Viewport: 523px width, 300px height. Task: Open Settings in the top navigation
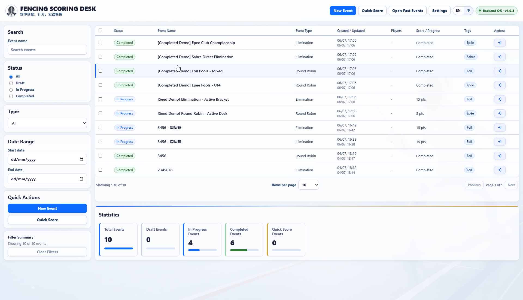(x=439, y=11)
